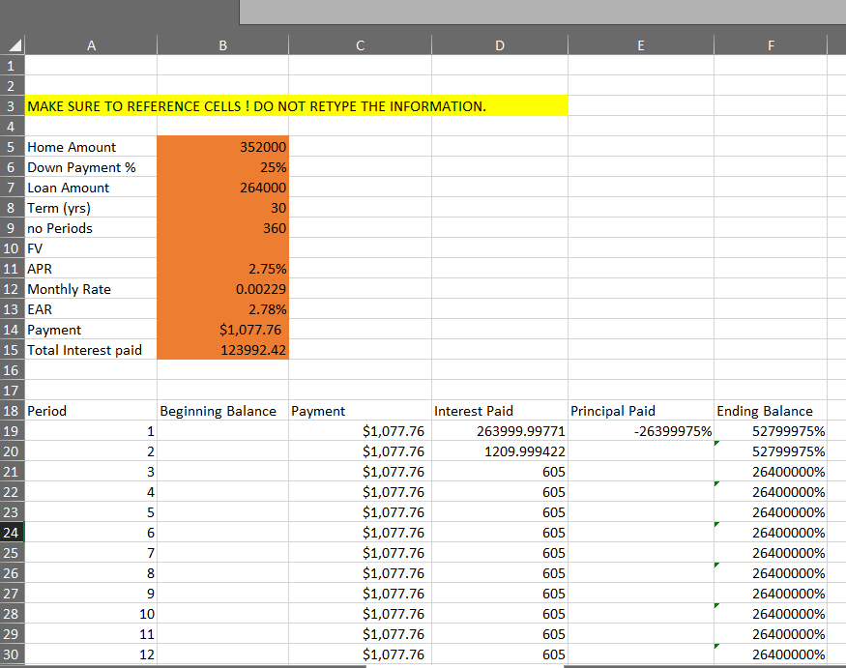The height and width of the screenshot is (668, 846).
Task: Click the Home Amount label cell
Action: [x=91, y=147]
